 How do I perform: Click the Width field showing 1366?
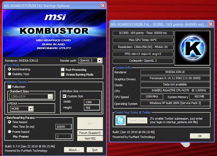coord(92,102)
